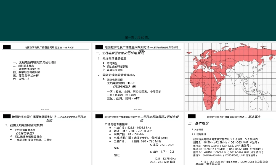276x165 pixels.
Task: Click the italic line '《无线电手册》'
Action: coord(25,133)
